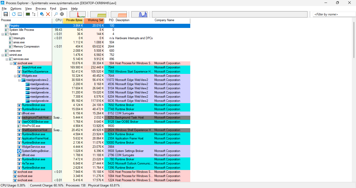The width and height of the screenshot is (356, 188).
Task: Open the Process menu
Action: (x=41, y=9)
